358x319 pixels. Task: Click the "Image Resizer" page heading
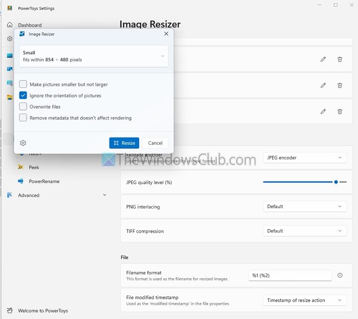tap(150, 24)
